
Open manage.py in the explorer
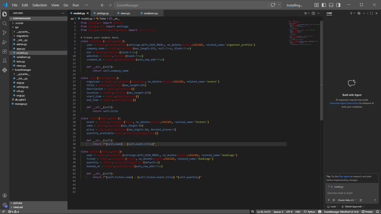[38, 104]
